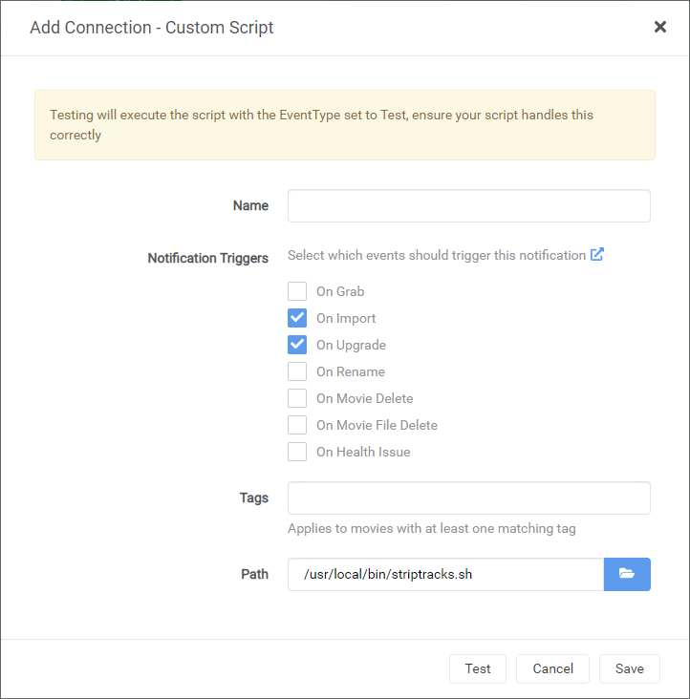Click into the Tags field

[468, 498]
